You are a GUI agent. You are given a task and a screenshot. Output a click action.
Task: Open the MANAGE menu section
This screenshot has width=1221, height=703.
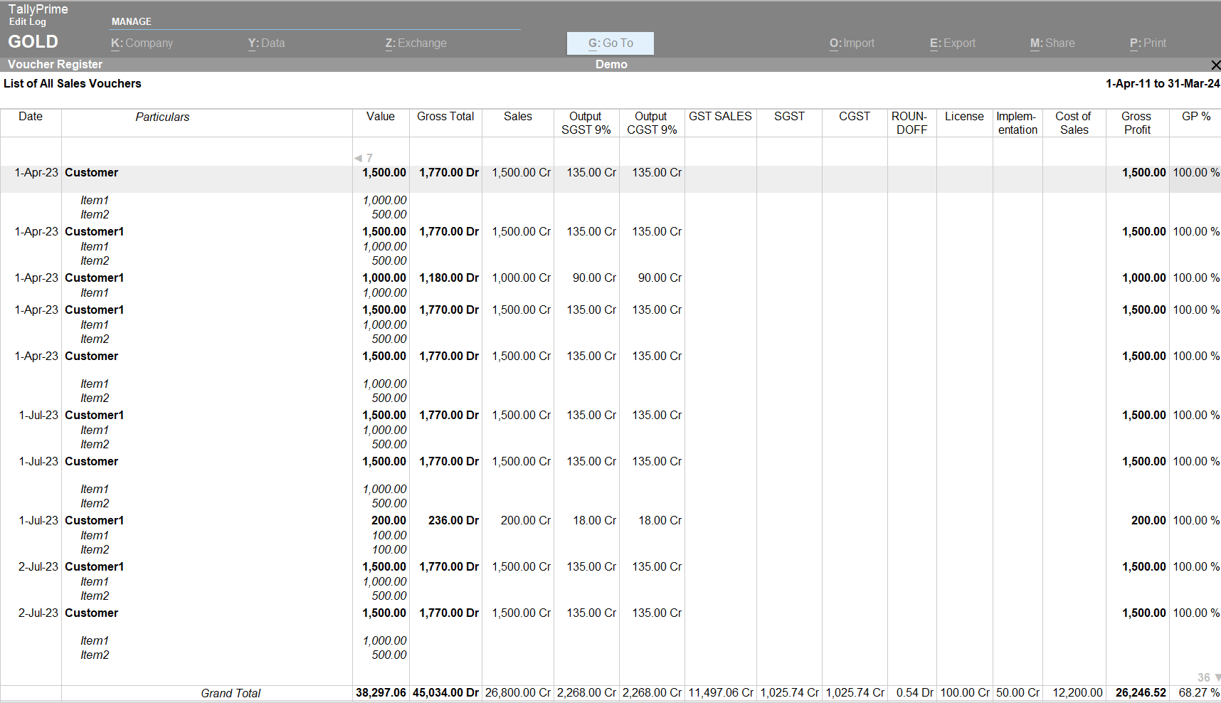(131, 21)
